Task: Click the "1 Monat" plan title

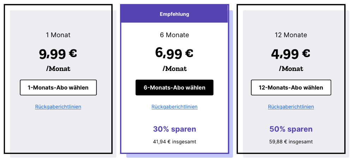Action: [58, 35]
